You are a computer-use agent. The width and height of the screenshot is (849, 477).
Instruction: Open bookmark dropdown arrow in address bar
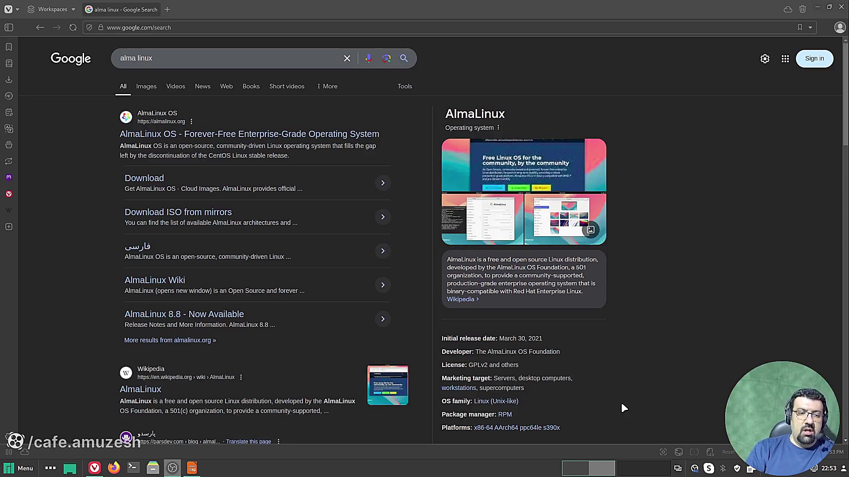pyautogui.click(x=811, y=27)
